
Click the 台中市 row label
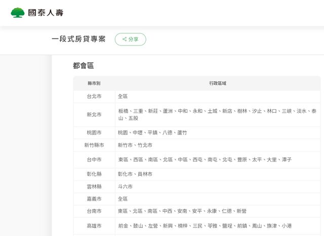coord(94,160)
